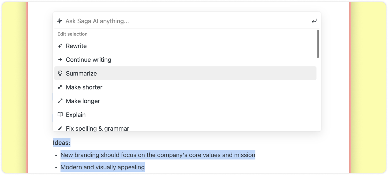
Task: Pick the highlighted Summarize command
Action: (81, 73)
